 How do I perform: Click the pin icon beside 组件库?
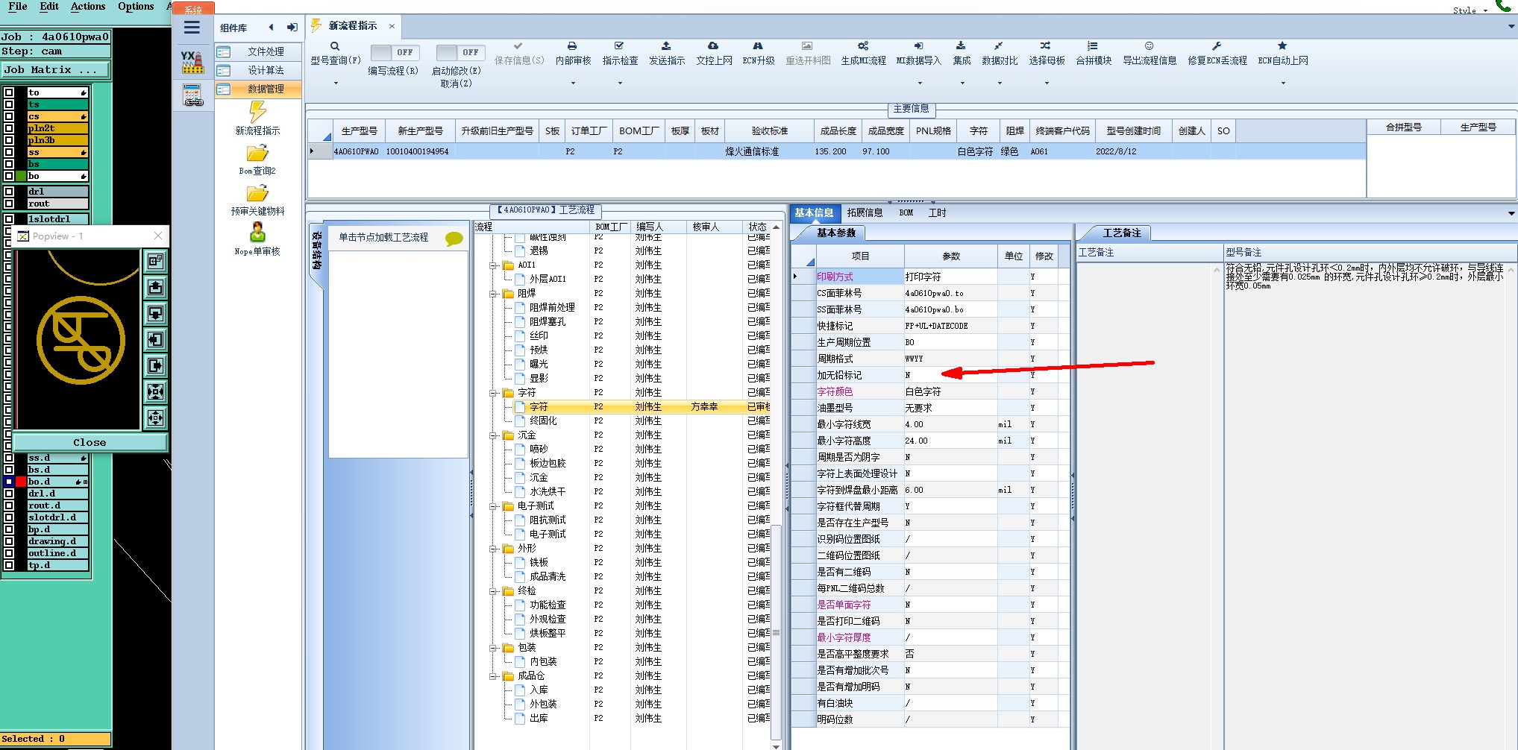click(x=292, y=28)
